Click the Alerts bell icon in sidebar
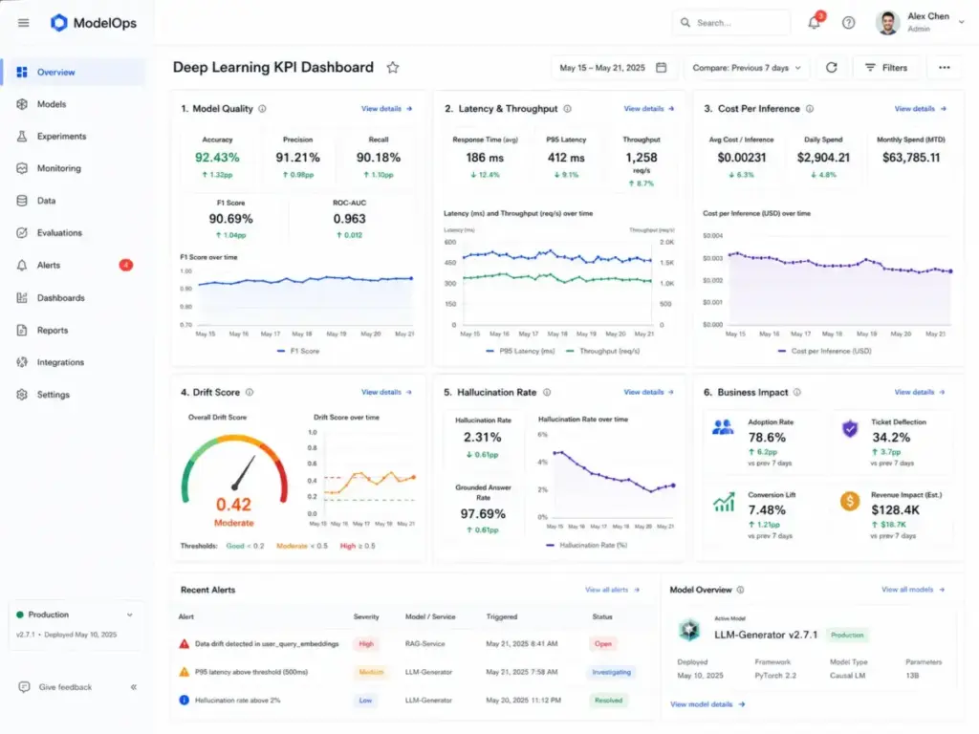This screenshot has height=734, width=979. pyautogui.click(x=22, y=266)
